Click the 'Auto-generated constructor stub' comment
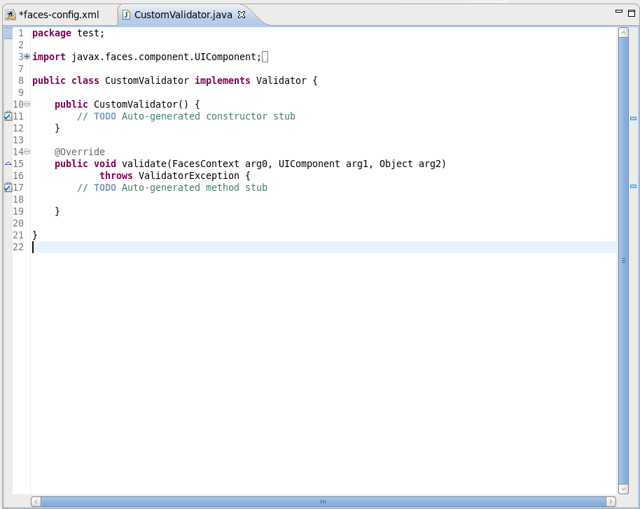640x509 pixels. (209, 117)
